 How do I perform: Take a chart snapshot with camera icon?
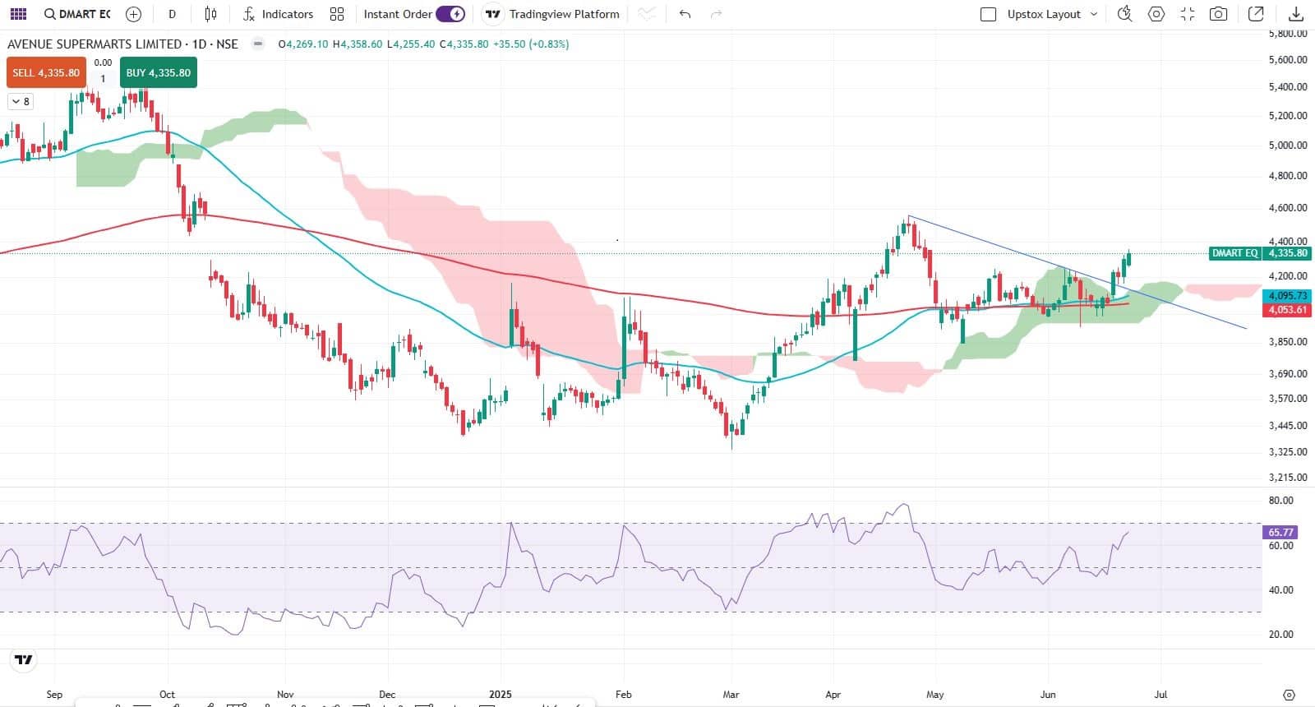[x=1219, y=14]
